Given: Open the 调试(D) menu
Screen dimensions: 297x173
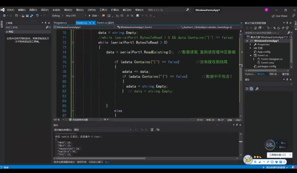Looking at the screenshot, I should point(68,10).
